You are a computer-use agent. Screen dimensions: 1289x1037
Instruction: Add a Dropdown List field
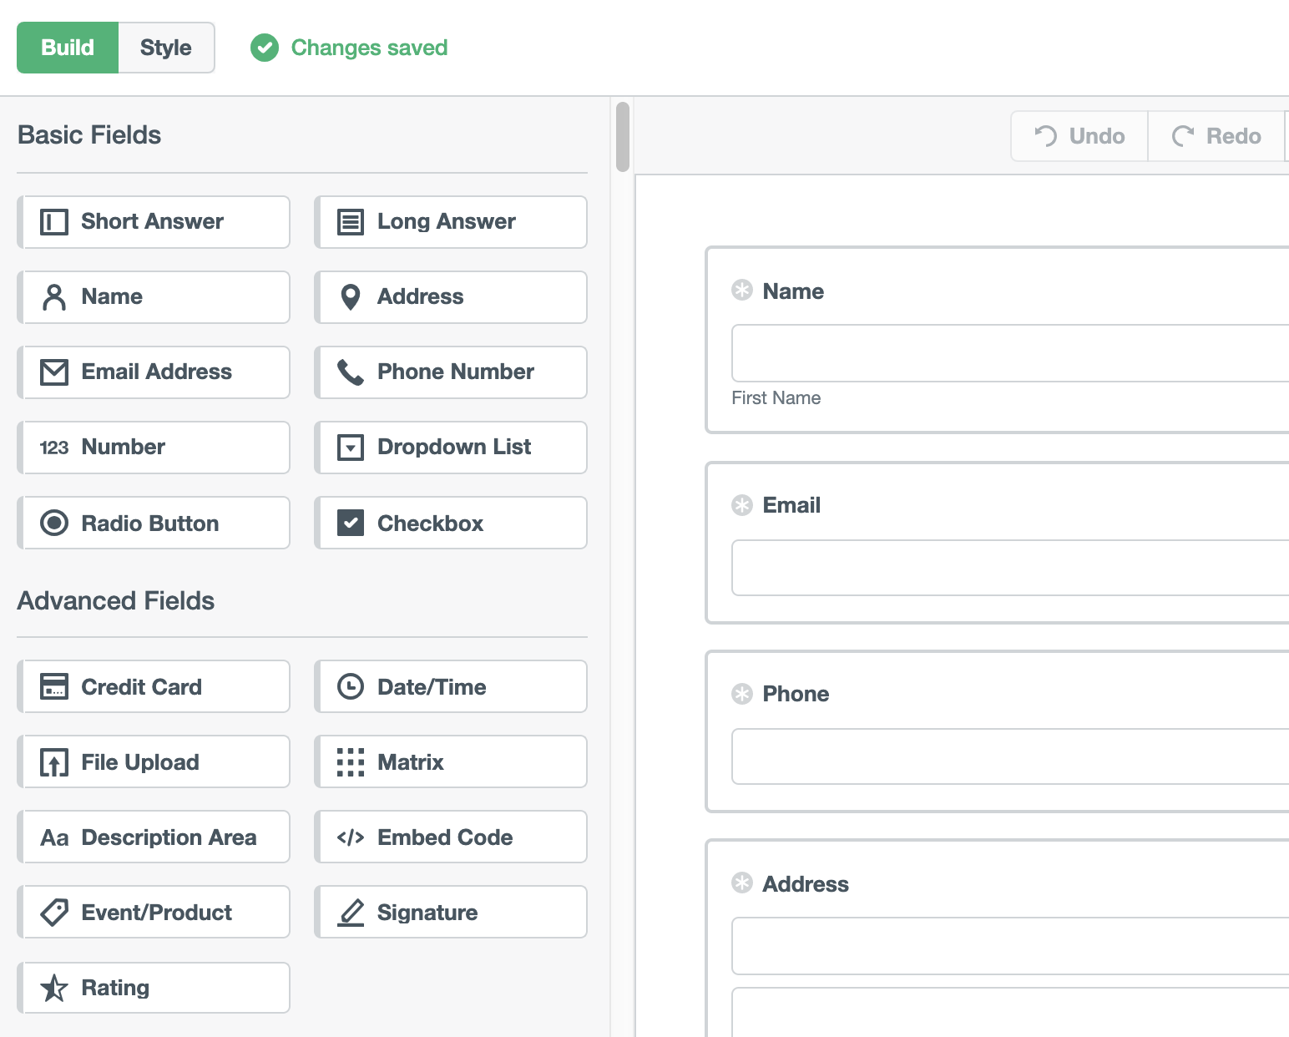pos(450,448)
